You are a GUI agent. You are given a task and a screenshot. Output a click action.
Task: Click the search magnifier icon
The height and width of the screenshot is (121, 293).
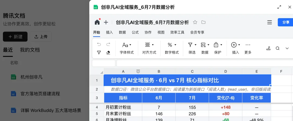[x=278, y=48]
